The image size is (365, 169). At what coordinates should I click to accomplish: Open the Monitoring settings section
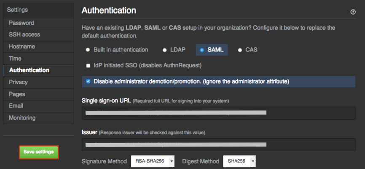coord(22,118)
